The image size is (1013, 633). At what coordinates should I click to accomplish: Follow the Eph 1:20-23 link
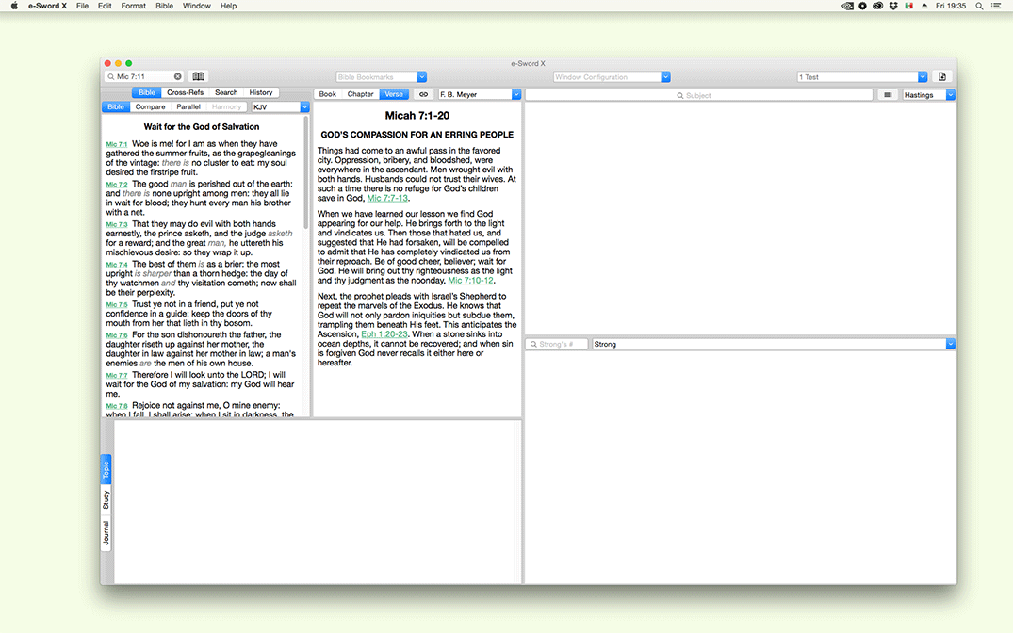click(384, 334)
